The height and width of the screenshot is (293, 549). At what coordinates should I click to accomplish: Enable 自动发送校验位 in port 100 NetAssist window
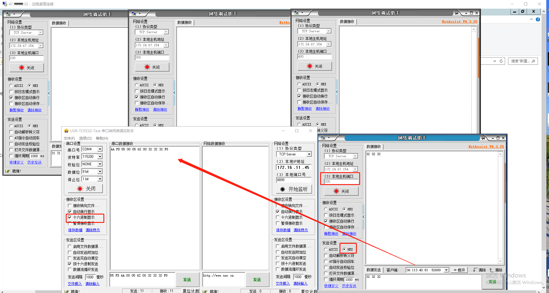11,144
